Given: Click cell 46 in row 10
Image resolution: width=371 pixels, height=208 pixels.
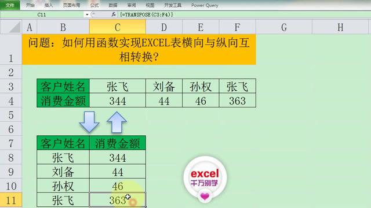Looking at the screenshot, I should [117, 186].
